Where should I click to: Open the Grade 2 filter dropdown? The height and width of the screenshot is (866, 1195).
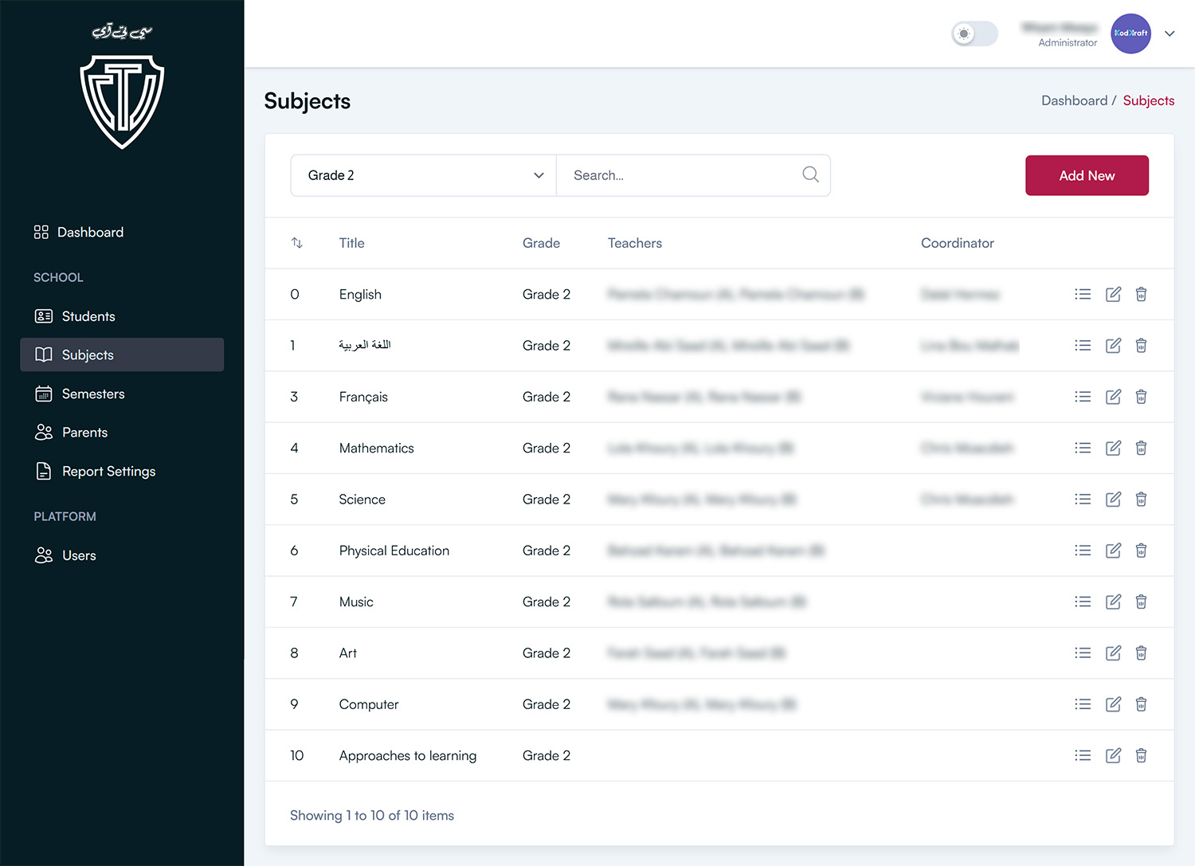click(x=424, y=175)
